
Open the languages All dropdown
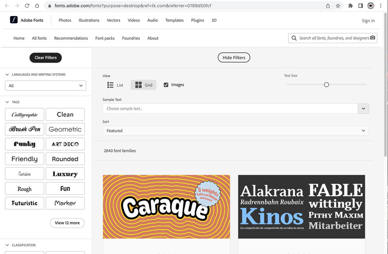(46, 86)
